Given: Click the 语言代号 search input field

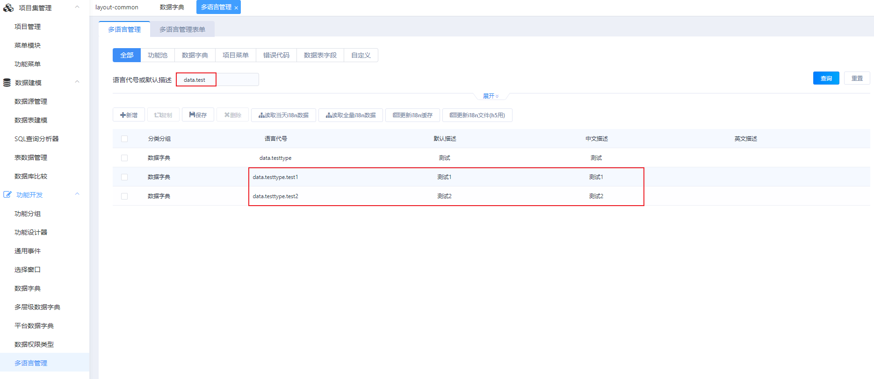Looking at the screenshot, I should point(217,79).
